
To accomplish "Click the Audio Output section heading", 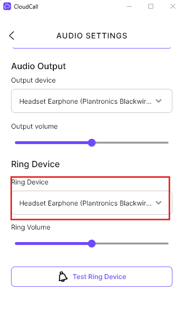I will point(38,66).
